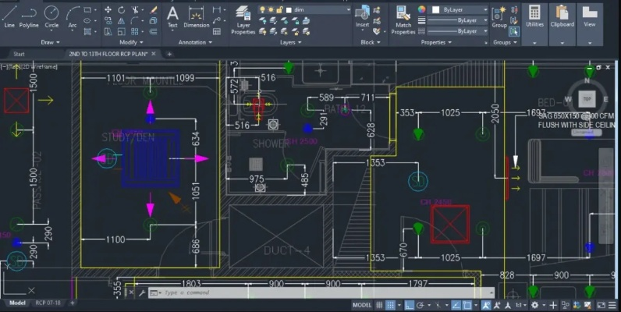621x312 pixels.
Task: Toggle the drawing grid display in status bar
Action: [380, 305]
